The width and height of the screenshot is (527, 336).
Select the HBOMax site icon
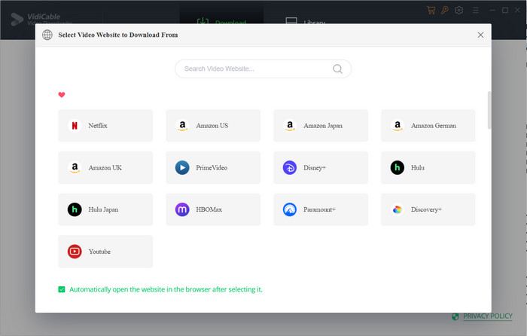[x=182, y=209]
